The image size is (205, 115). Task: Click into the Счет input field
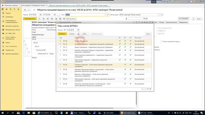85,15
